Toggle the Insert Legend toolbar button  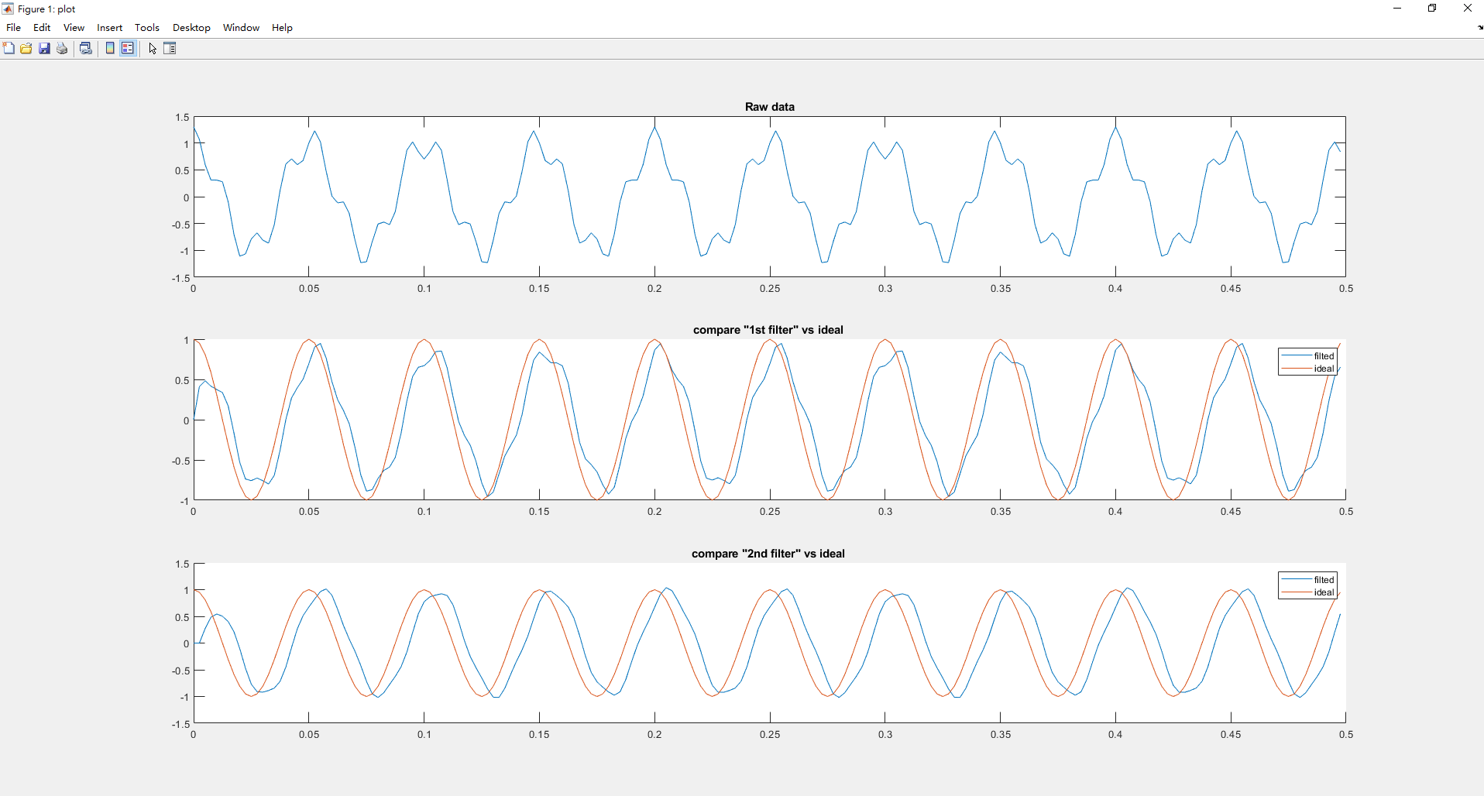(128, 48)
